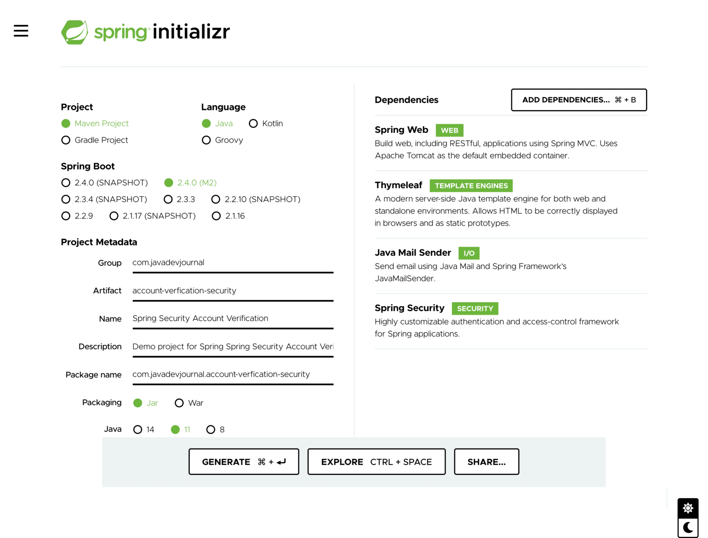Viewport: 708px width, 538px height.
Task: Click the I/O badge next to Java Mail Sender
Action: [x=469, y=253]
